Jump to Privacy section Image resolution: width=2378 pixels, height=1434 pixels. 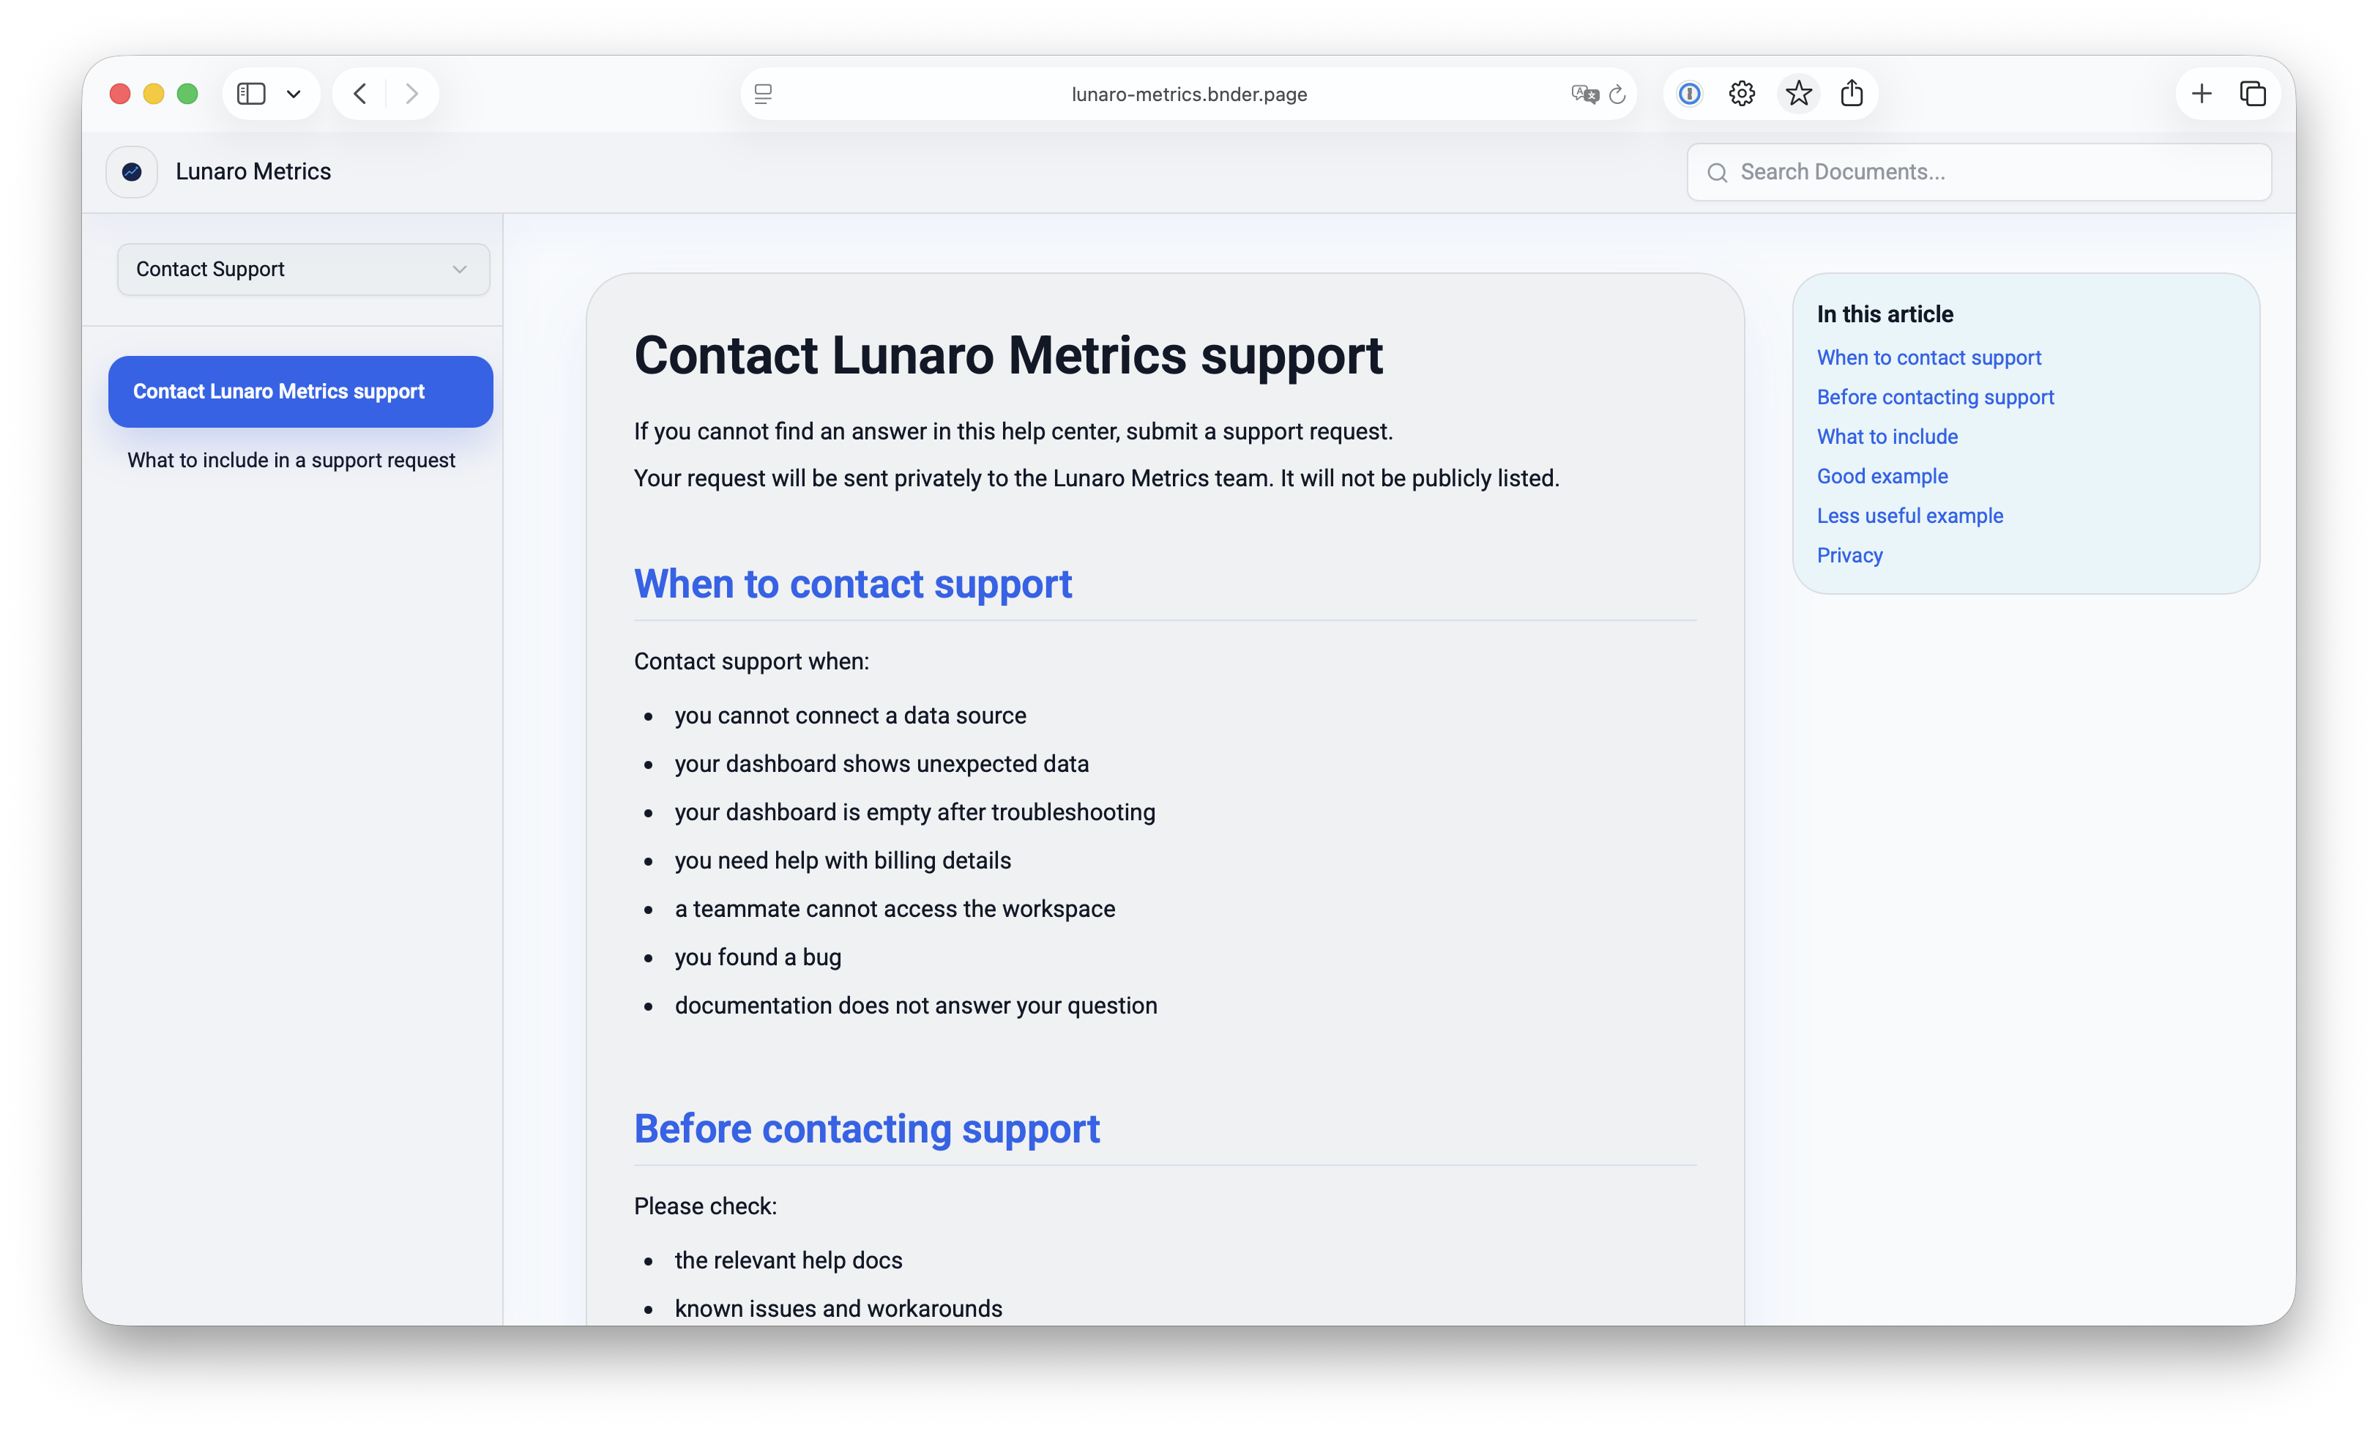(1849, 556)
